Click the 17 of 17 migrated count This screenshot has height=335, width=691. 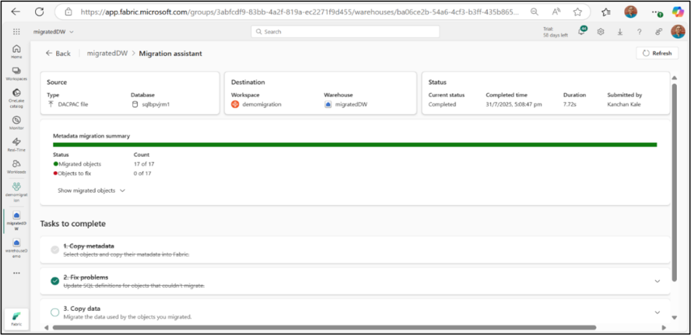(x=144, y=164)
